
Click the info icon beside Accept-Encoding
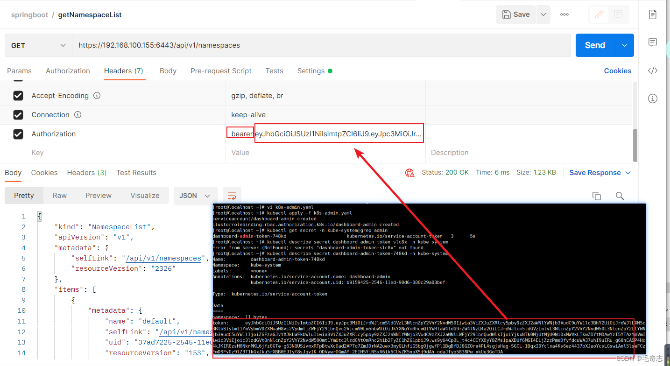coord(97,96)
